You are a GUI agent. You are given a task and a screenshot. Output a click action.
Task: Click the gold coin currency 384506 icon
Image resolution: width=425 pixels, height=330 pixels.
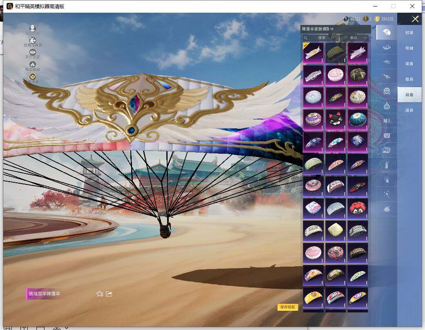click(377, 19)
